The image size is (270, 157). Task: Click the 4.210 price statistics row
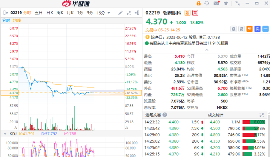[237, 154]
